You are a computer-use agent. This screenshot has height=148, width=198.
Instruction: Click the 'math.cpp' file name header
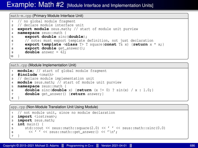coord(19,65)
